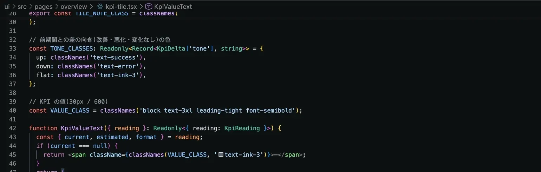The height and width of the screenshot is (172, 541).
Task: Click line number 40 in the gutter
Action: (x=12, y=111)
